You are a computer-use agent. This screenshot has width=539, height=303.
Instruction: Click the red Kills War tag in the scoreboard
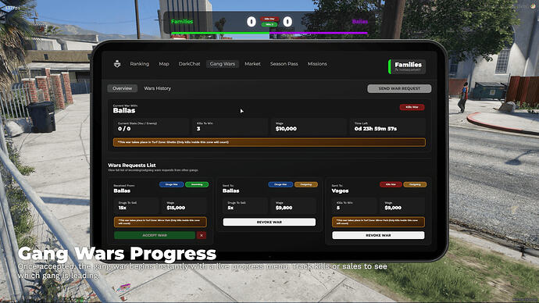click(269, 19)
